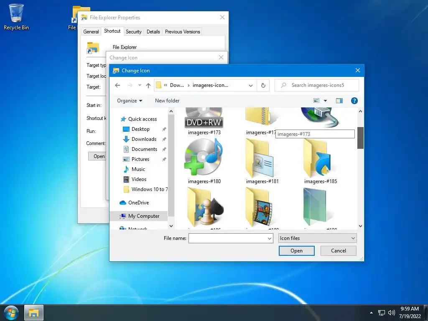Open the Organize menu

[x=130, y=101]
